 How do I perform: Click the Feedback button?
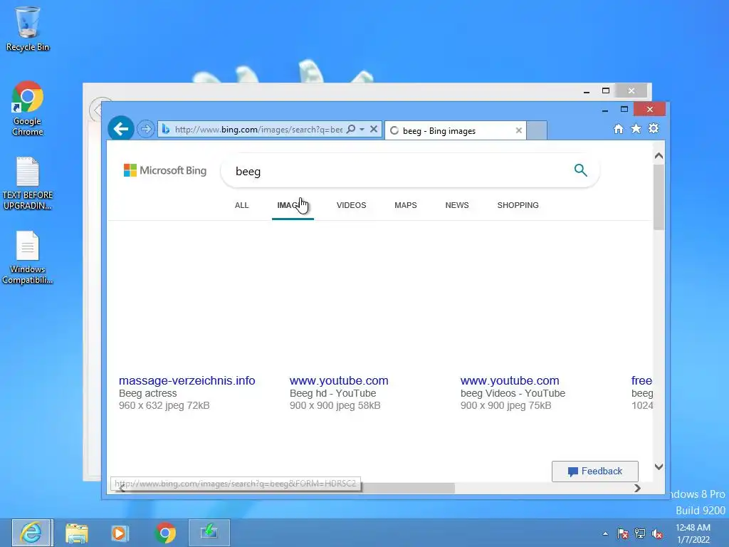(x=594, y=472)
